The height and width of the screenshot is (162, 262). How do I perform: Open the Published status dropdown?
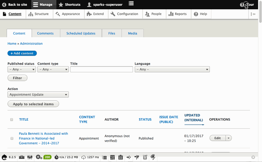coord(22,69)
